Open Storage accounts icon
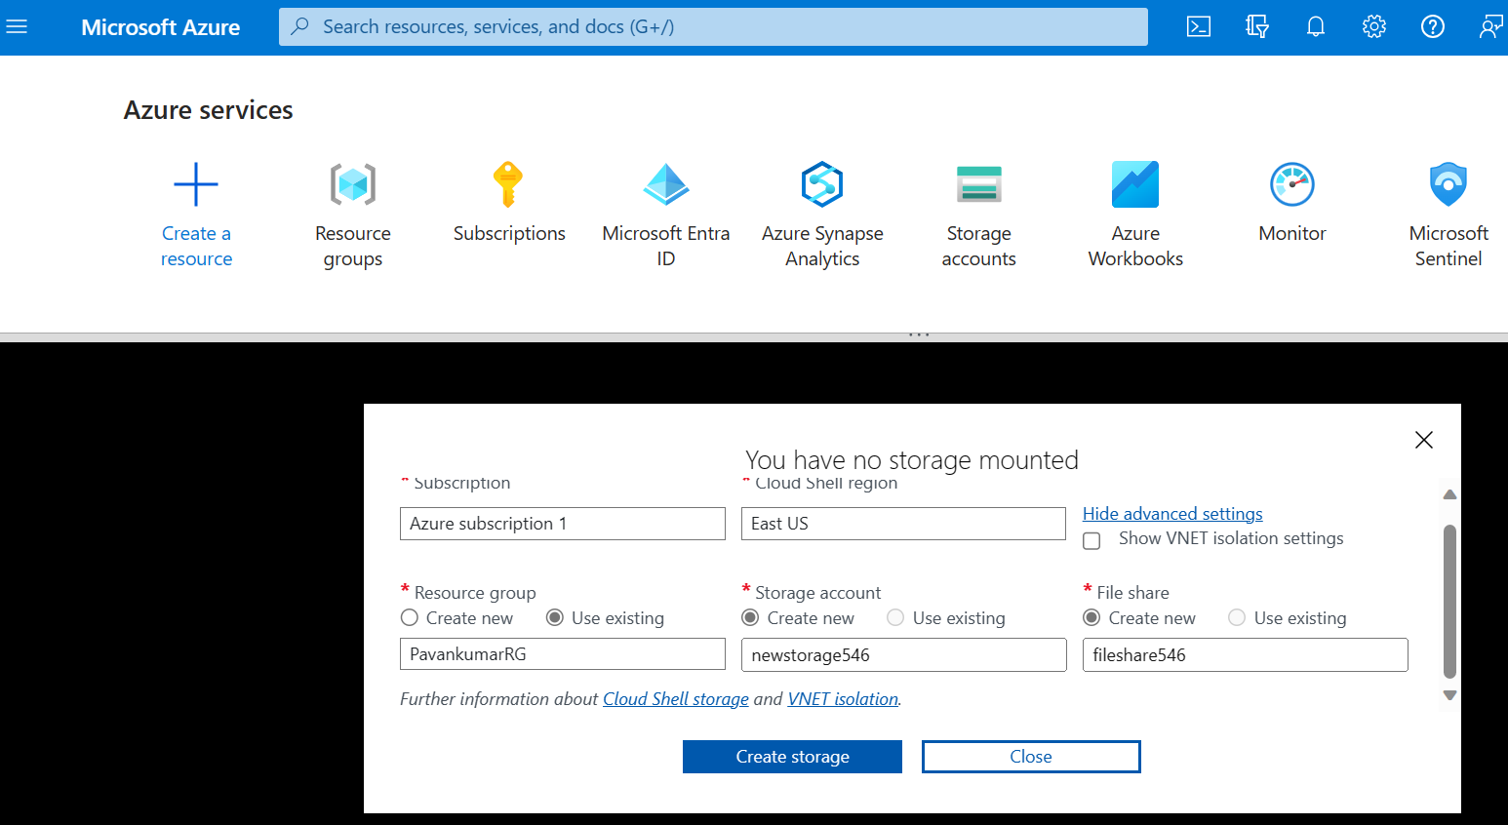Viewport: 1508px width, 825px height. (x=978, y=184)
